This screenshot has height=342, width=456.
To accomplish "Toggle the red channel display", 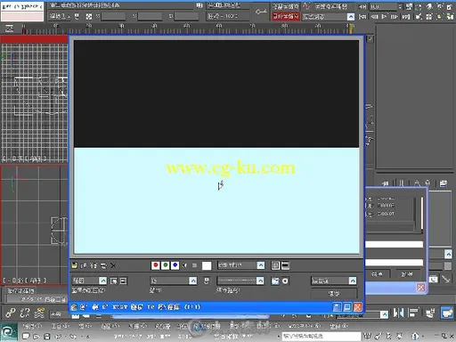I will click(155, 265).
